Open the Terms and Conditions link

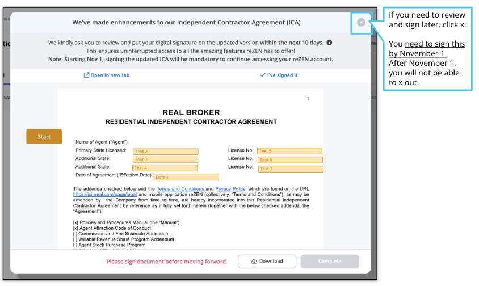[180, 189]
